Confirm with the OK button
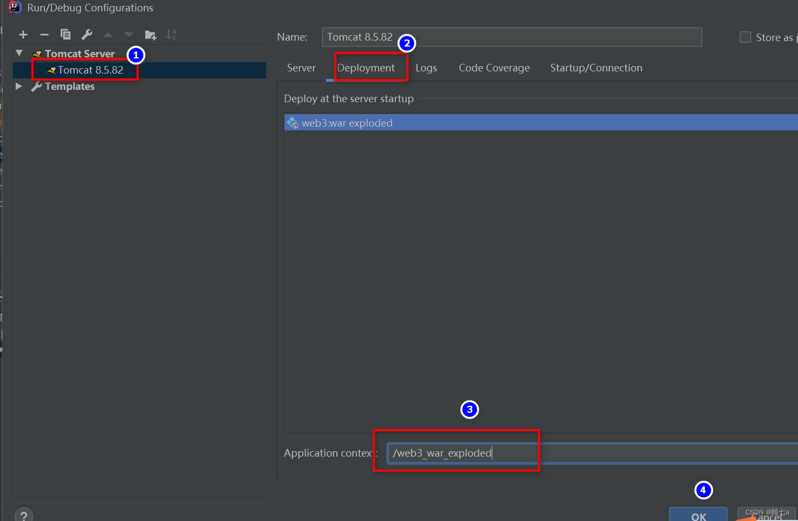Screen dimensions: 798x521 pos(698,515)
